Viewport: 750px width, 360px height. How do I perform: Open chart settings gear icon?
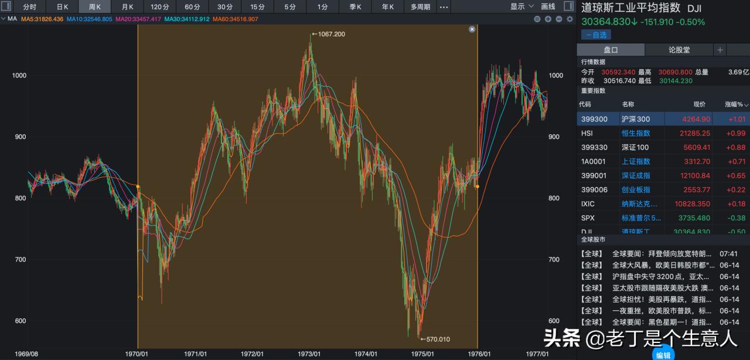[x=570, y=19]
